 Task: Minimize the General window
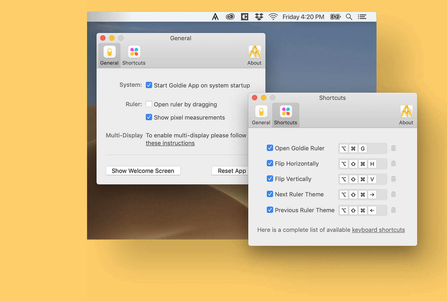112,38
